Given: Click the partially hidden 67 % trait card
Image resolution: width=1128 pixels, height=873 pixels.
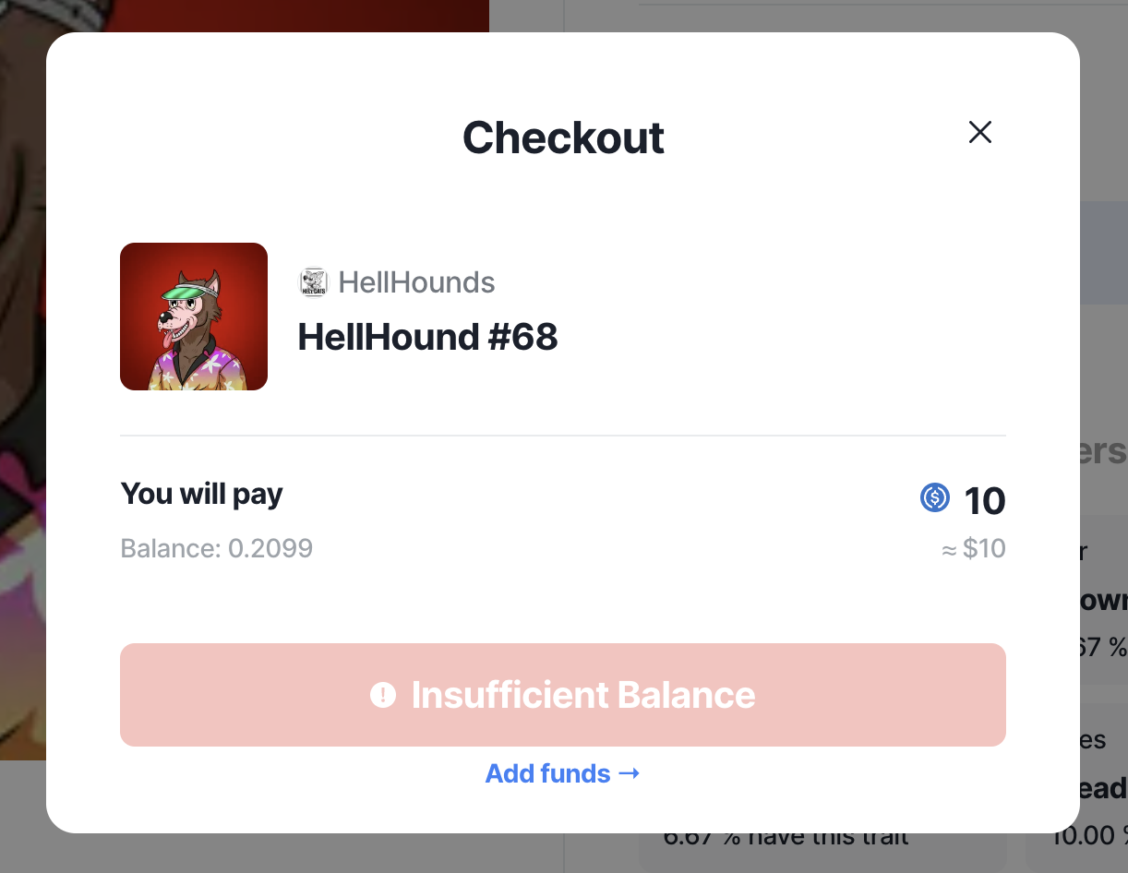Looking at the screenshot, I should [x=1104, y=599].
